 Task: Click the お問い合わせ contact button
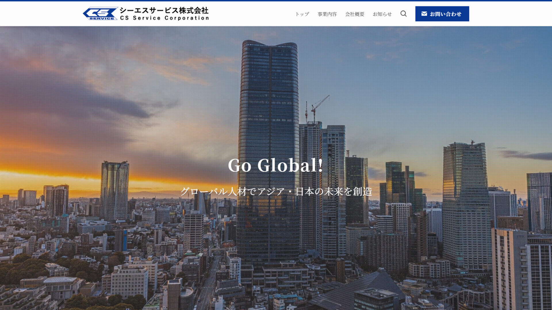(442, 14)
